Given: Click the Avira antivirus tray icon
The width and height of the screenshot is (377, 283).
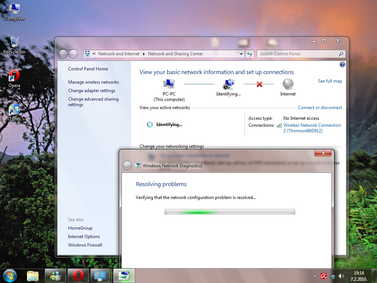Looking at the screenshot, I should click(x=324, y=276).
